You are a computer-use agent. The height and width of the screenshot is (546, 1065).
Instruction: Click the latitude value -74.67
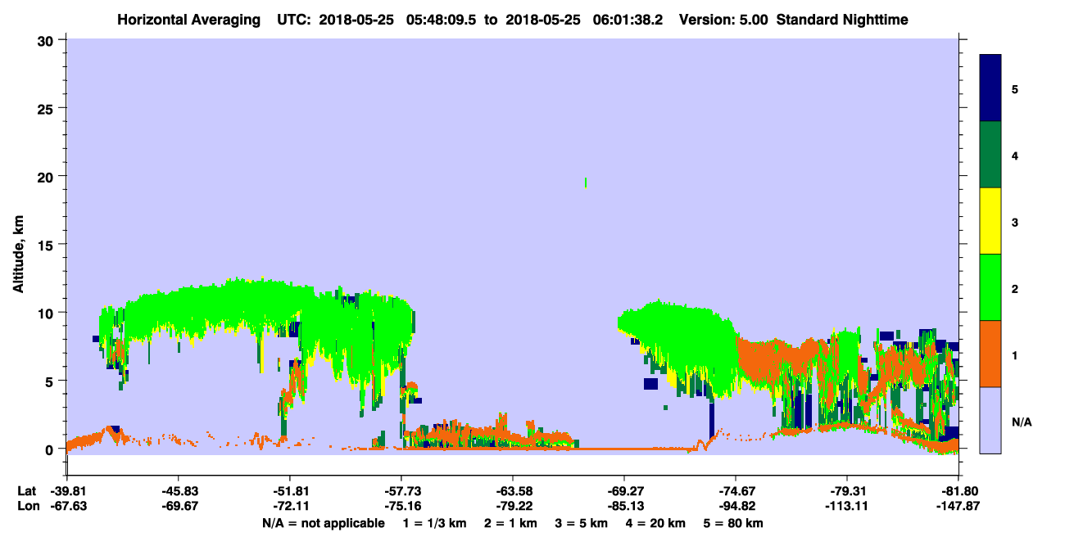tap(736, 491)
